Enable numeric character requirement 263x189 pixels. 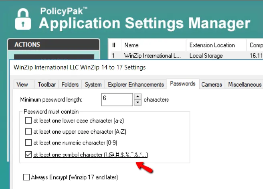(28, 142)
